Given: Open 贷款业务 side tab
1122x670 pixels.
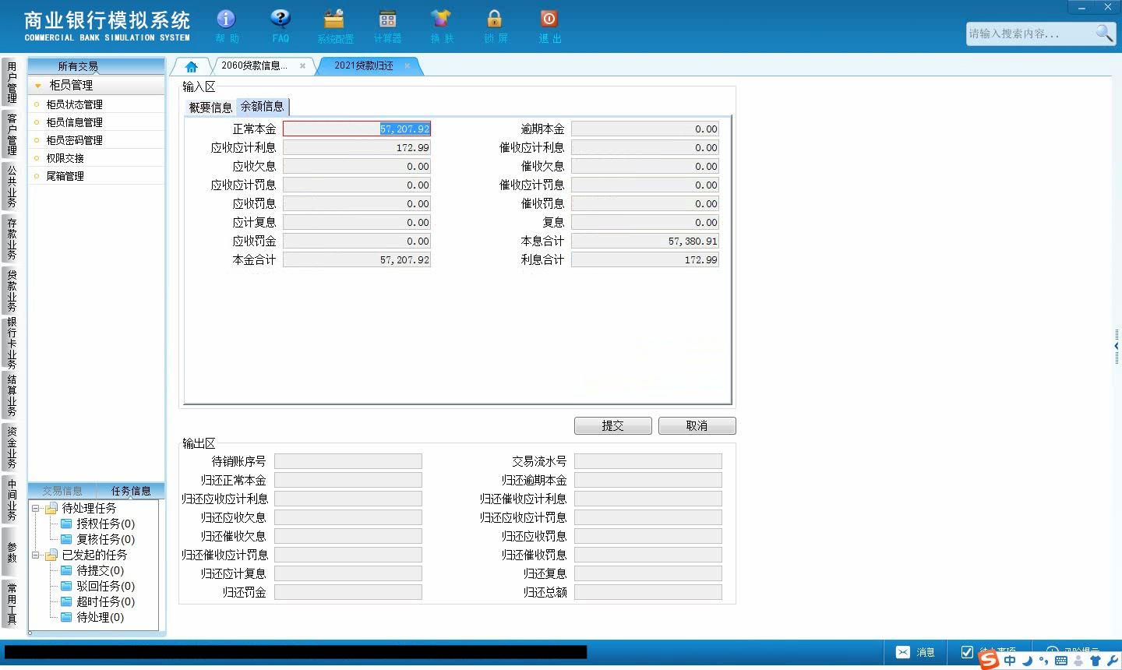Looking at the screenshot, I should (11, 291).
